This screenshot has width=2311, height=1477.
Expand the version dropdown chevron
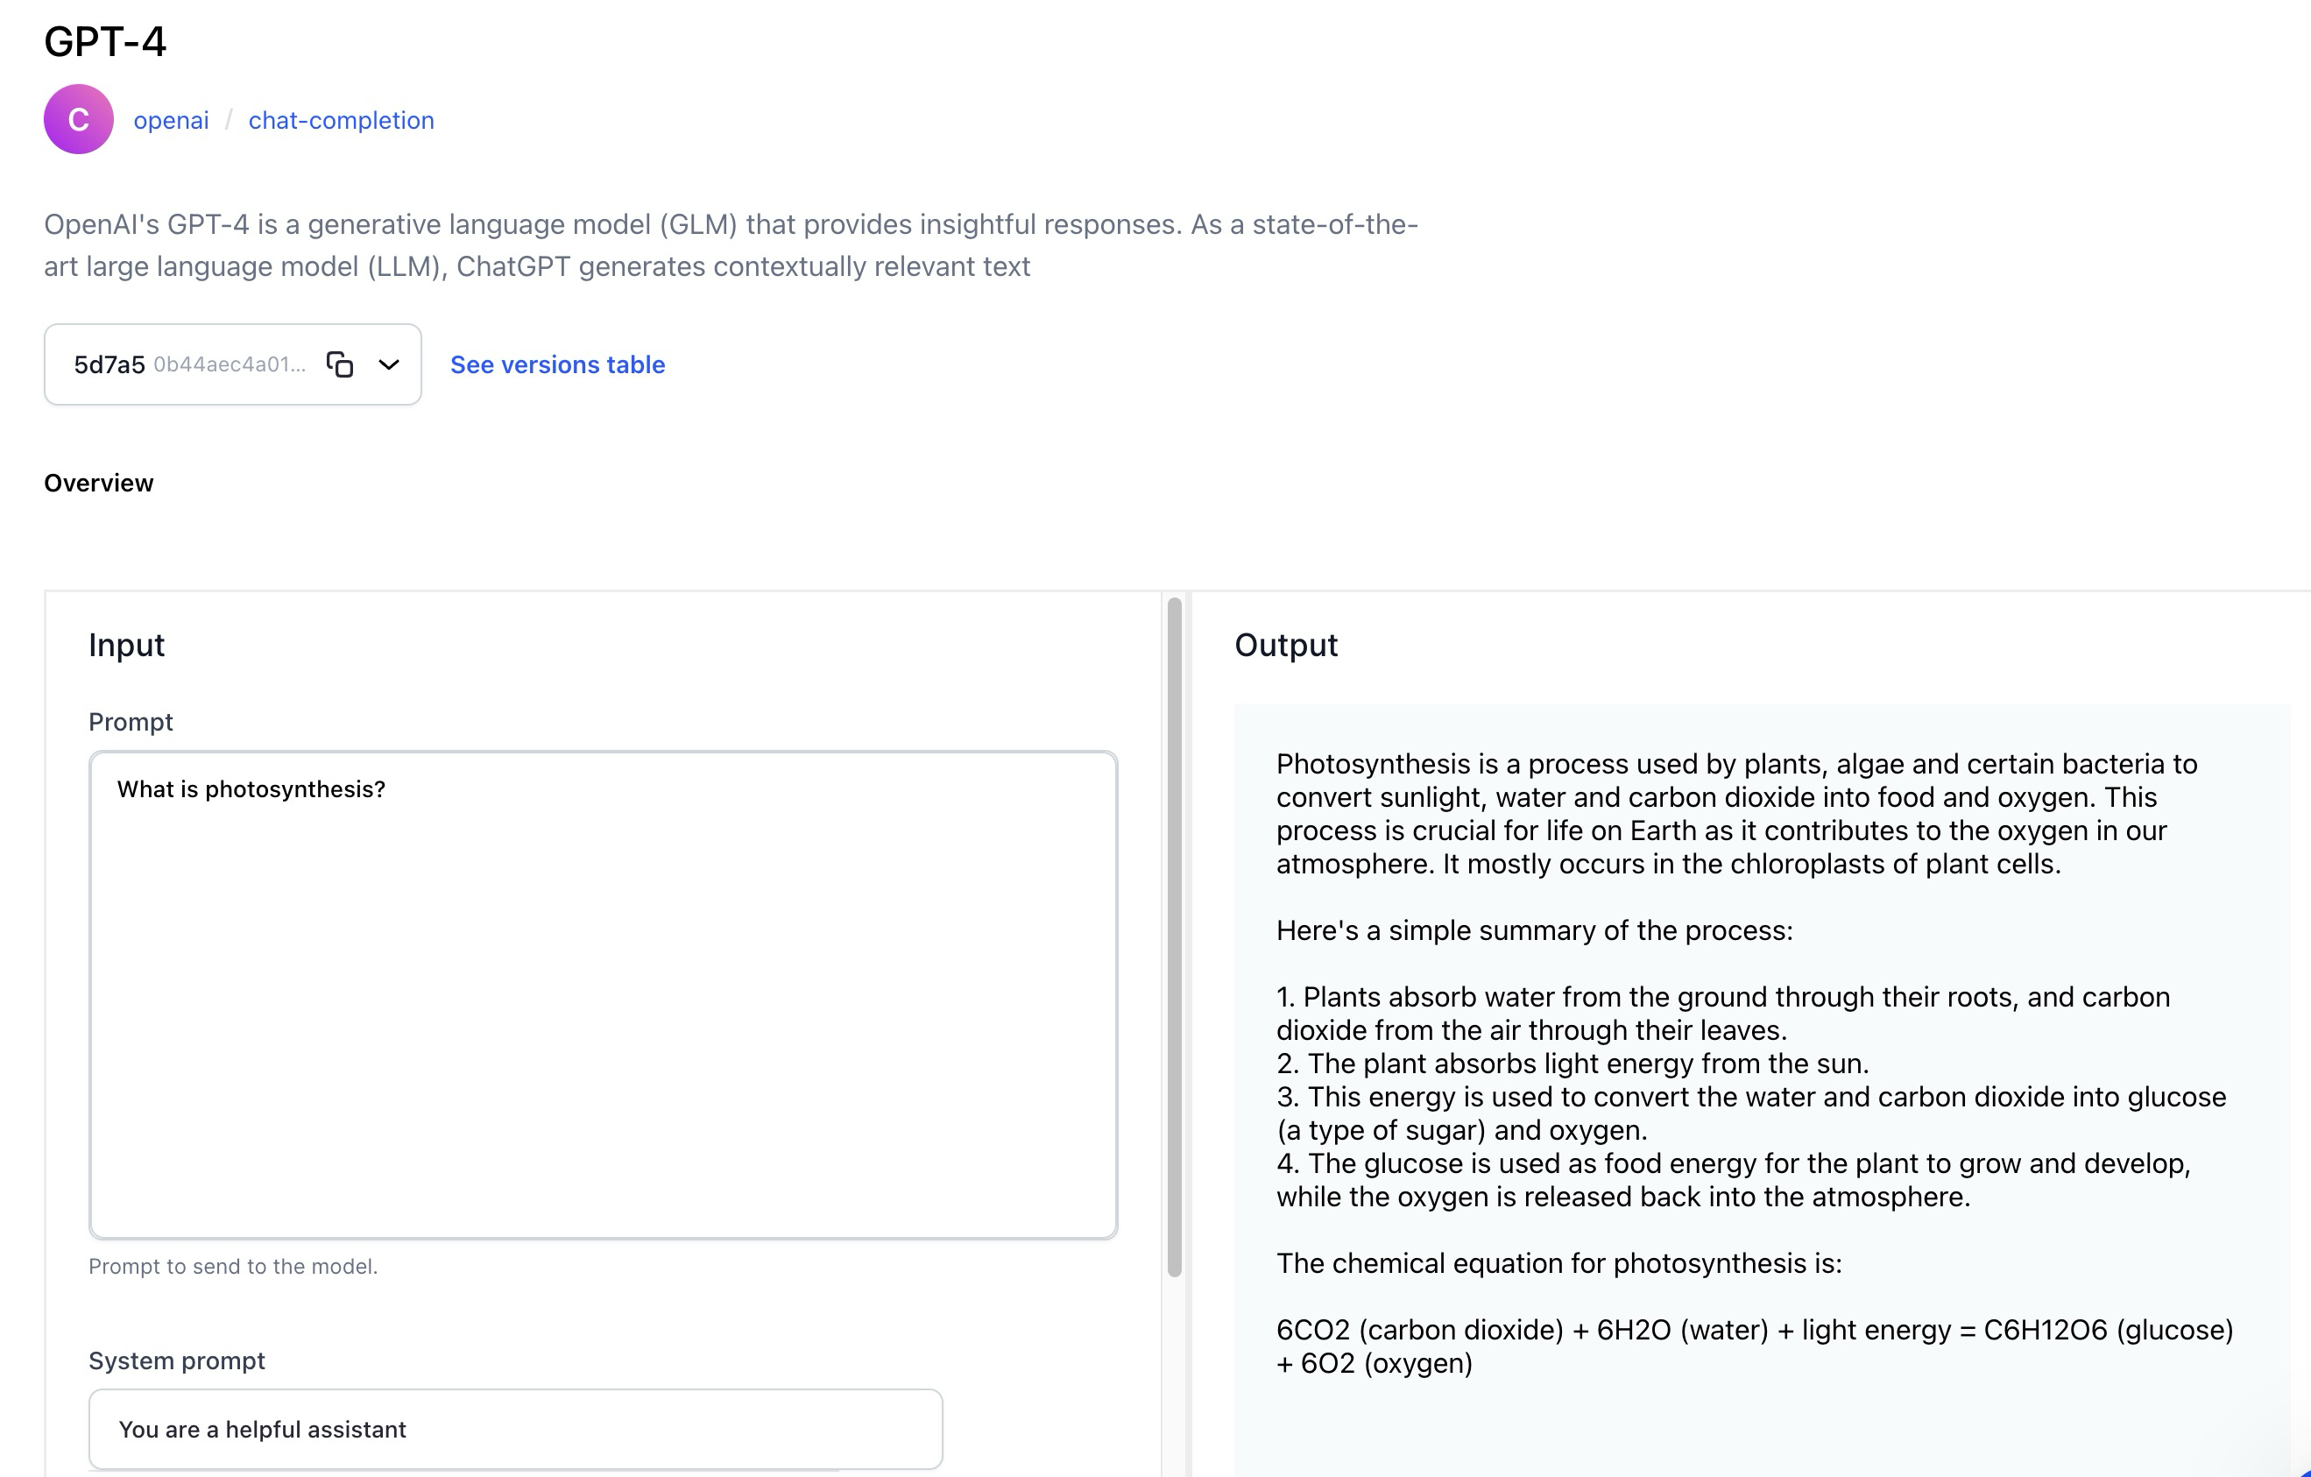[x=389, y=364]
